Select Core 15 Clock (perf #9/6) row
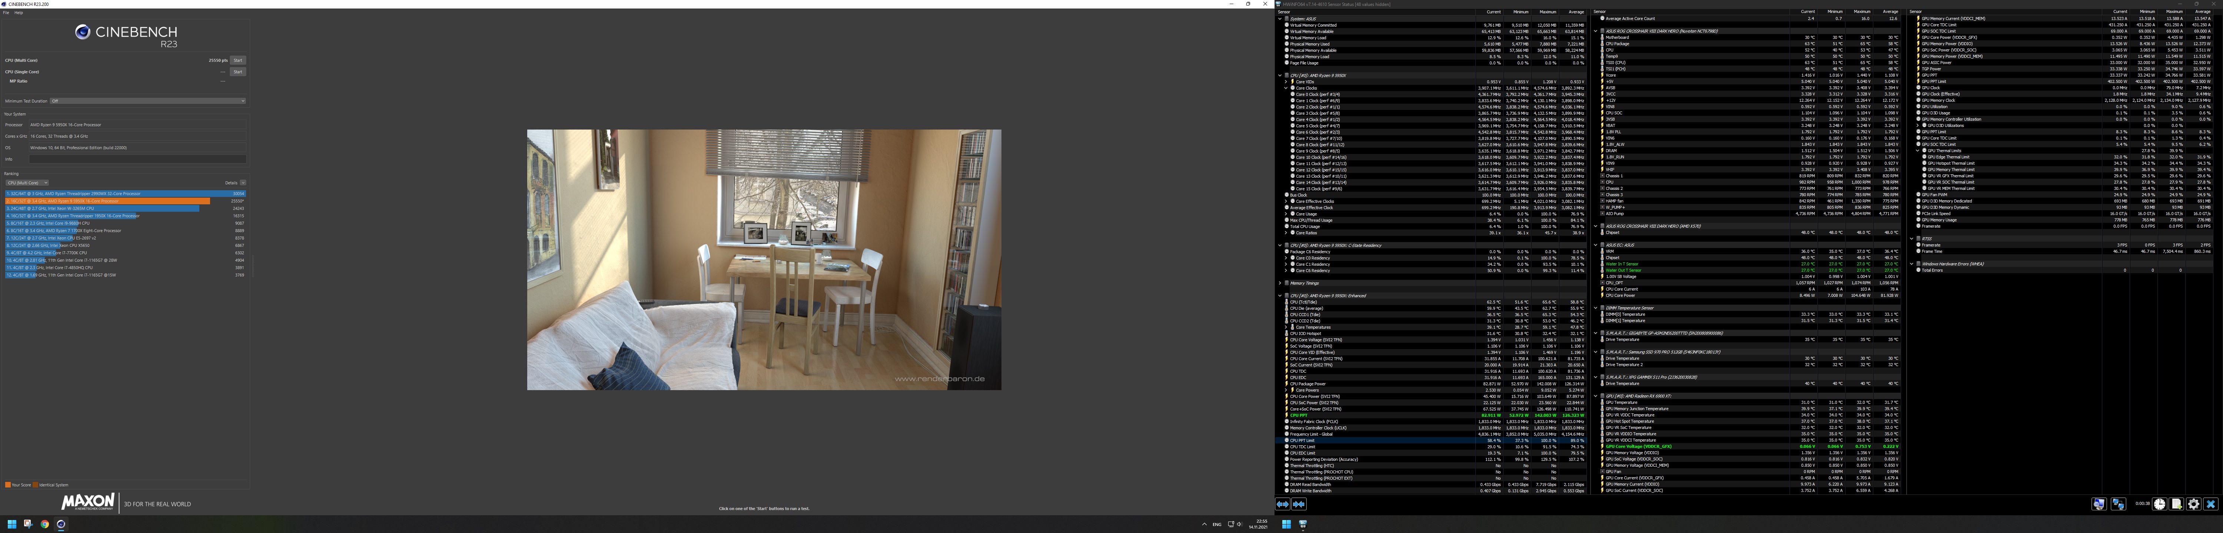Screen dimensions: 2223x533 1432,189
